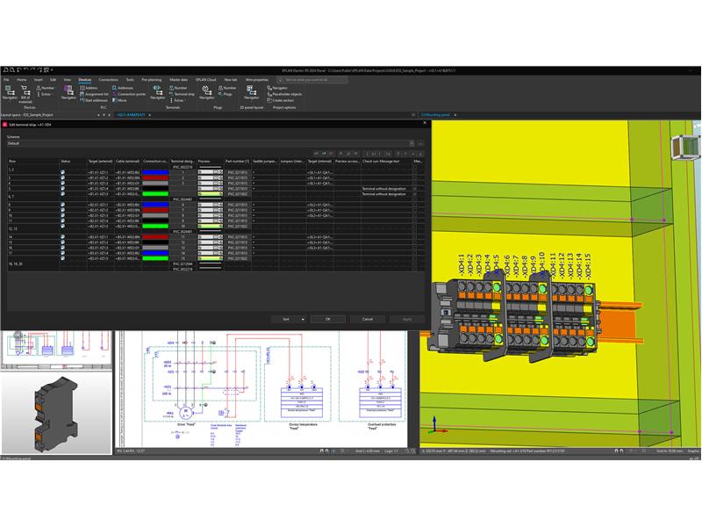Toggle the message checkbox in row 9
702x527 pixels.
[x=415, y=210]
